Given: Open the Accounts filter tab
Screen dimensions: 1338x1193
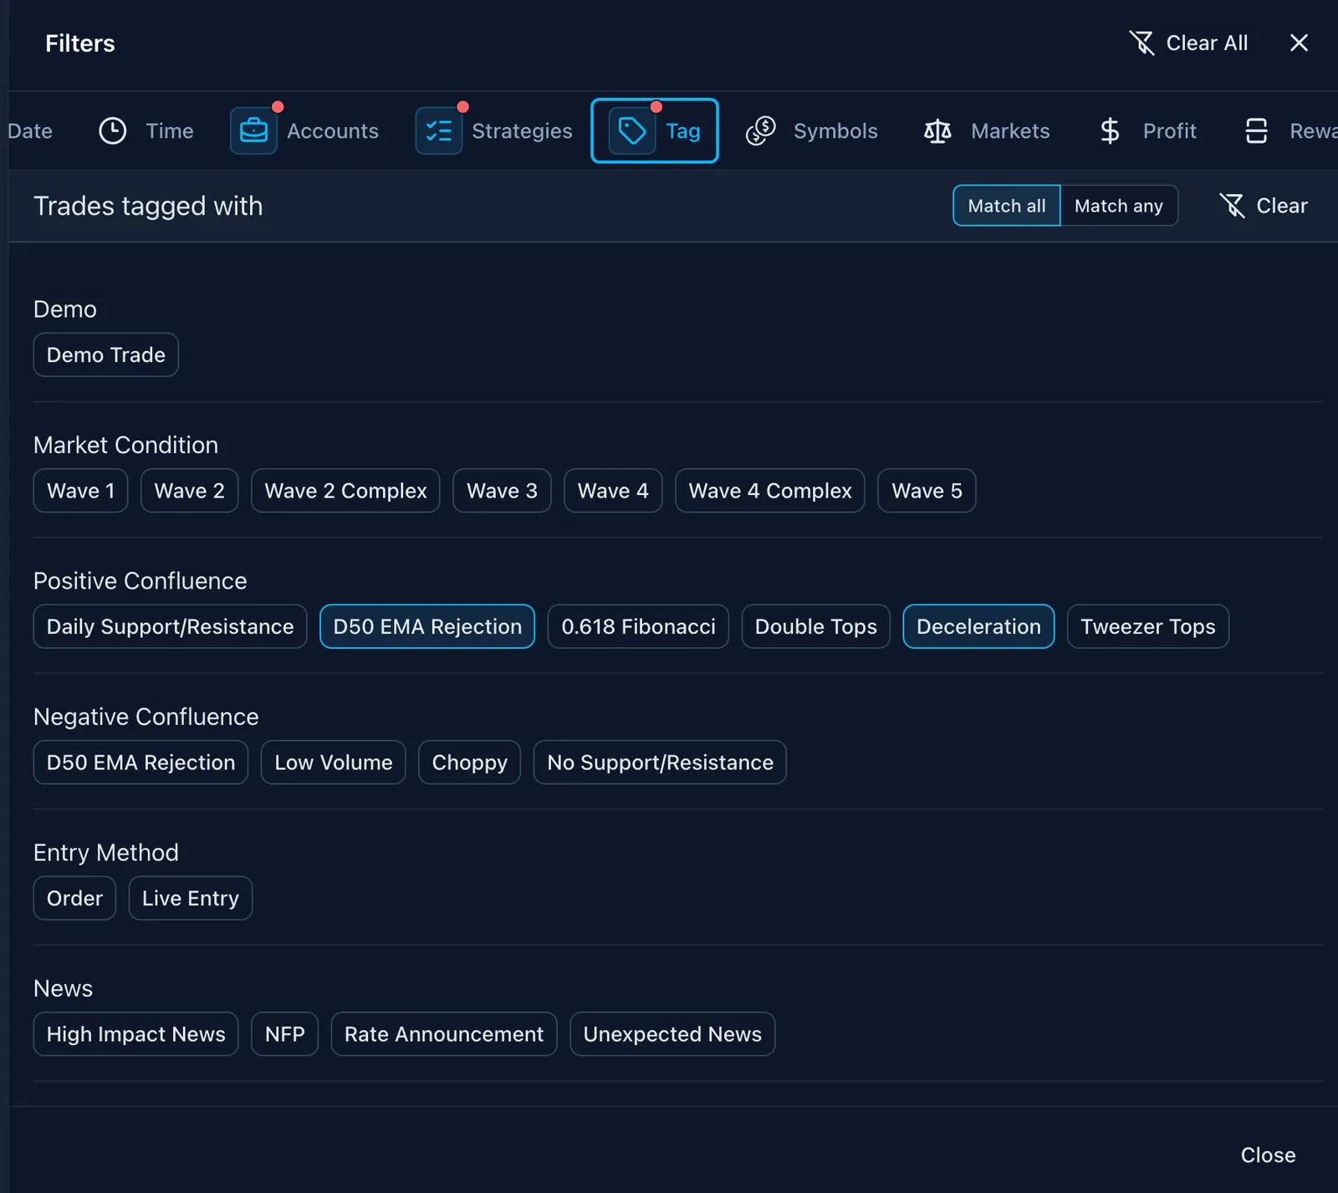Looking at the screenshot, I should 304,131.
